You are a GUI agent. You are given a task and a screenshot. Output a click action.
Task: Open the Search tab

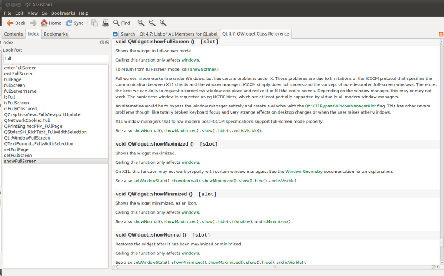(128, 34)
